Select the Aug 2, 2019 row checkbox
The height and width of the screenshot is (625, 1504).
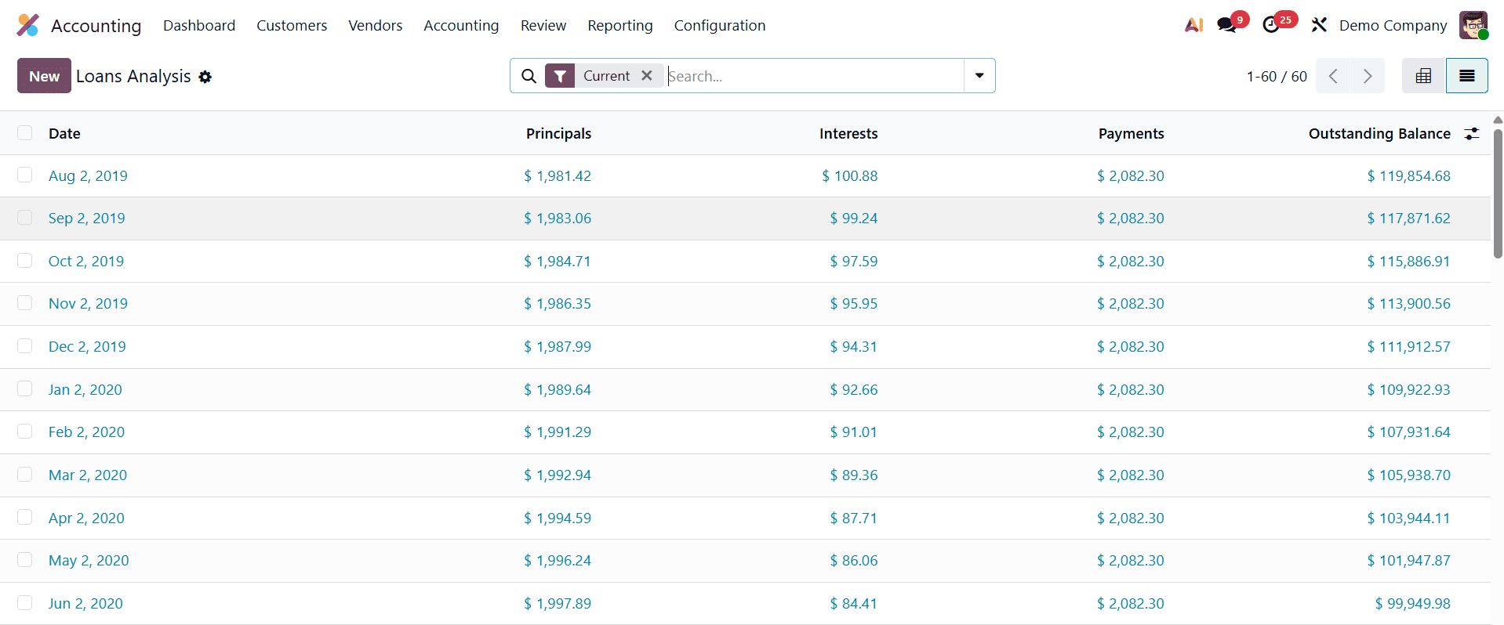(x=25, y=175)
